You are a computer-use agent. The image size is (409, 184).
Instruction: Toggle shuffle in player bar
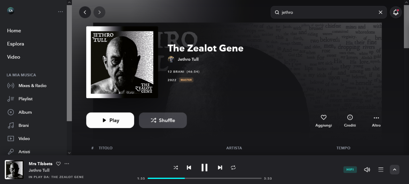point(176,167)
